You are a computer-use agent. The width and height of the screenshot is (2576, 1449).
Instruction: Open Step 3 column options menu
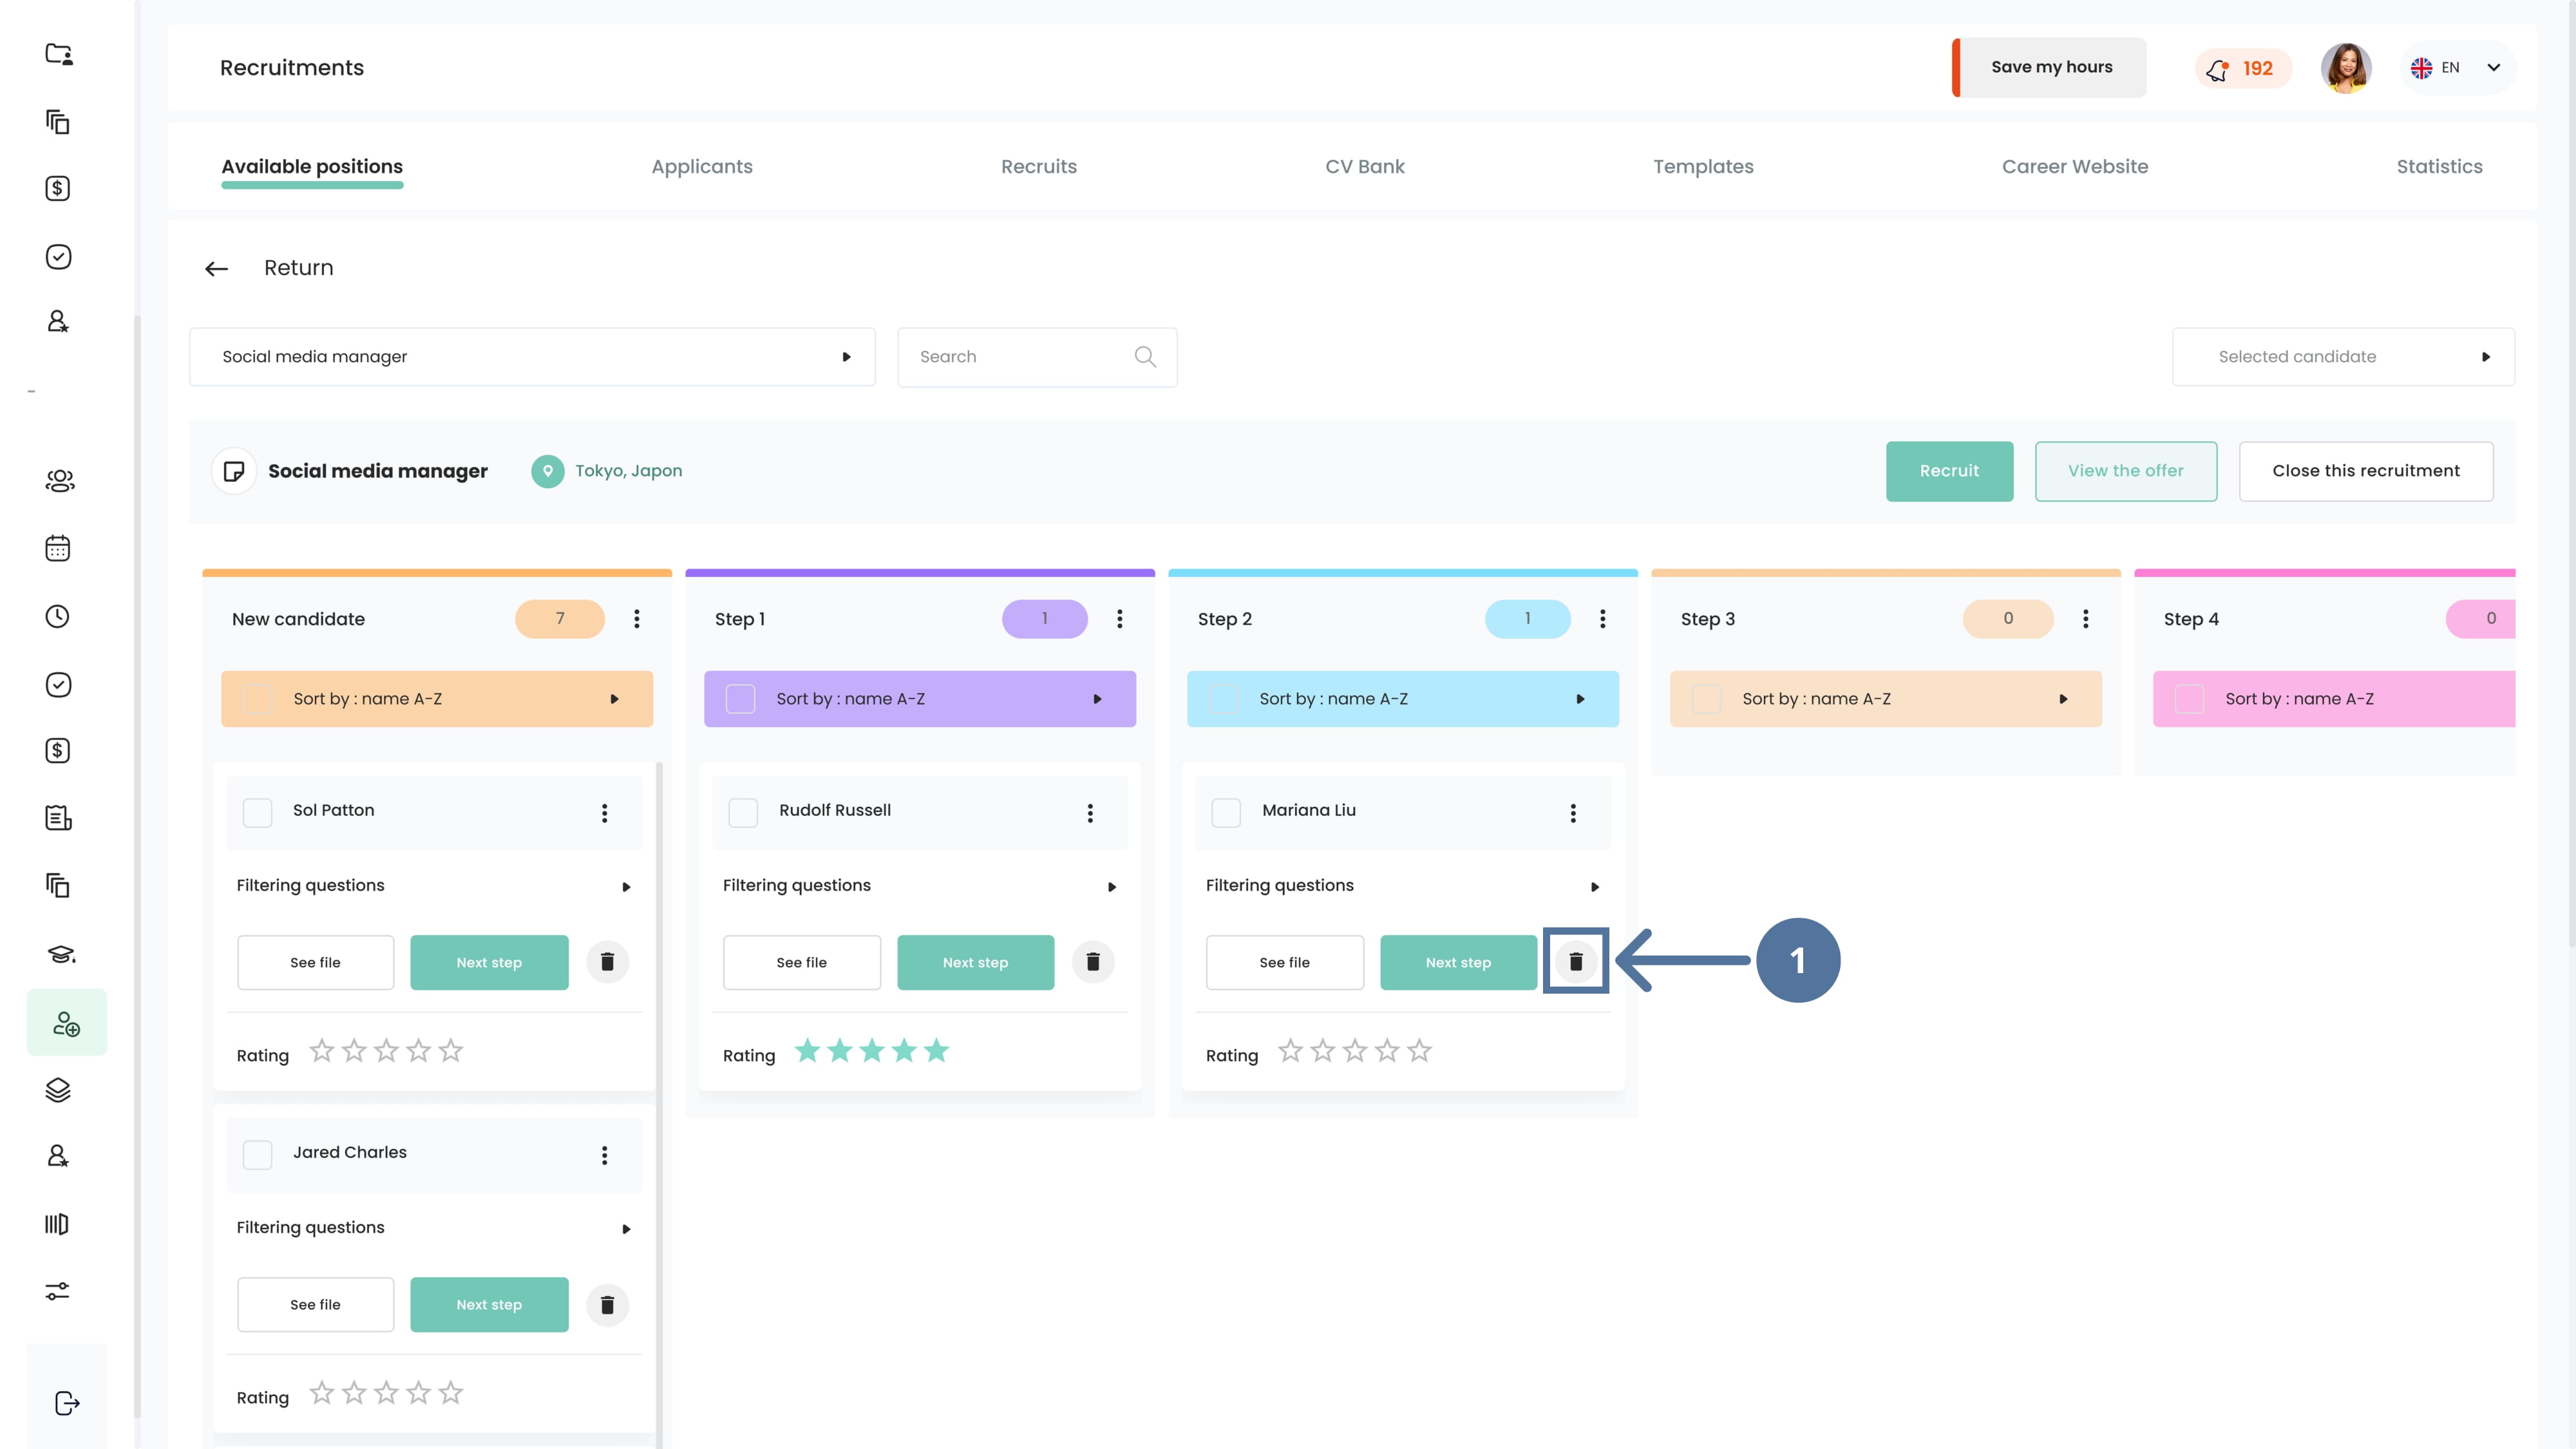[x=2086, y=619]
